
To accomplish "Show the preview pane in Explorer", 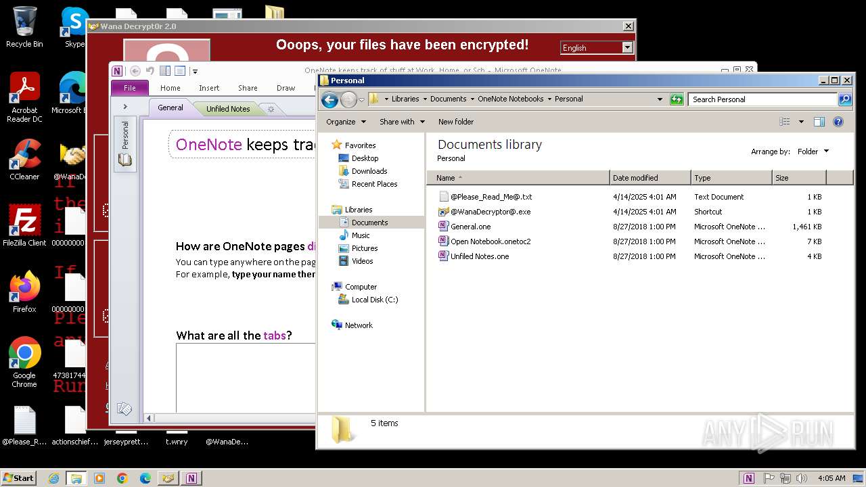I will [819, 122].
